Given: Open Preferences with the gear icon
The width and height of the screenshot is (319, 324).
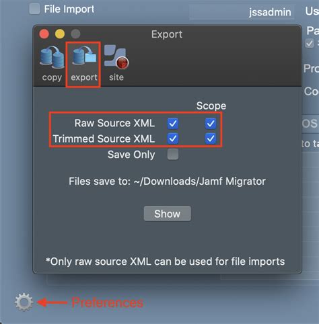Looking at the screenshot, I should point(24,302).
